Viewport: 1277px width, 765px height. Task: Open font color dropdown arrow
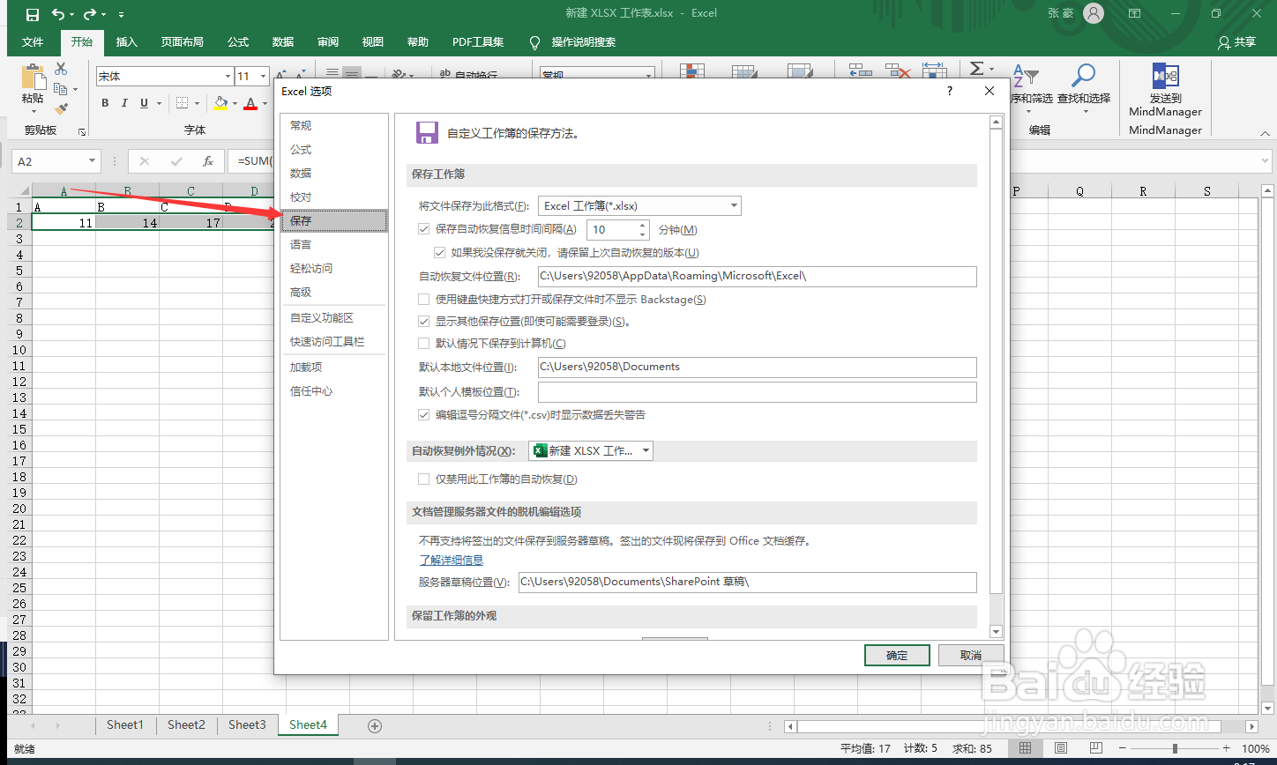point(265,103)
